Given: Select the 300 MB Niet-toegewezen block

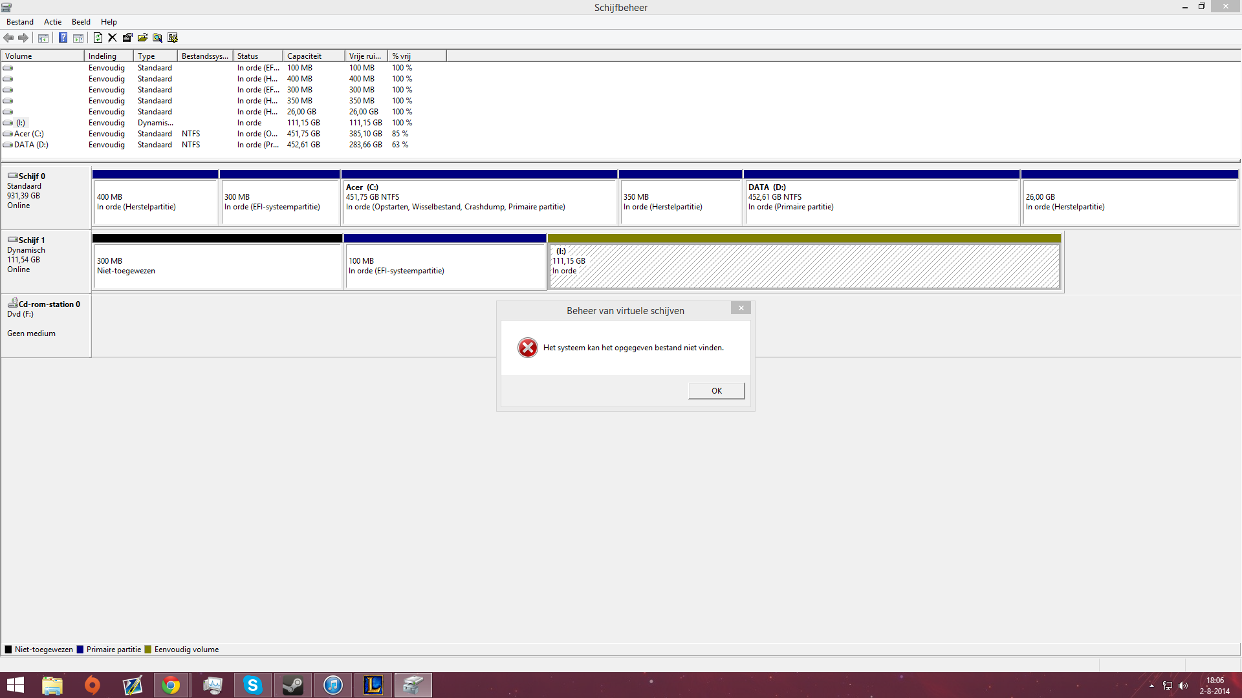Looking at the screenshot, I should coord(217,266).
